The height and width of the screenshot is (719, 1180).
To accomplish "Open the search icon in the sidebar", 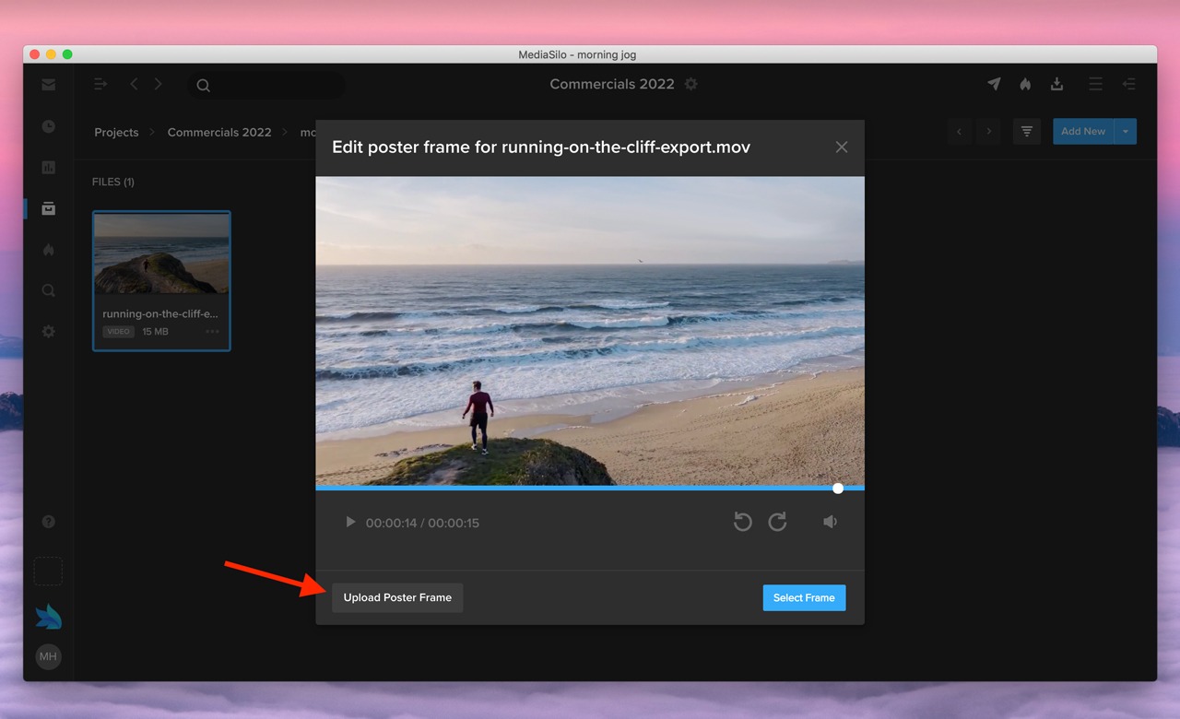I will [48, 290].
